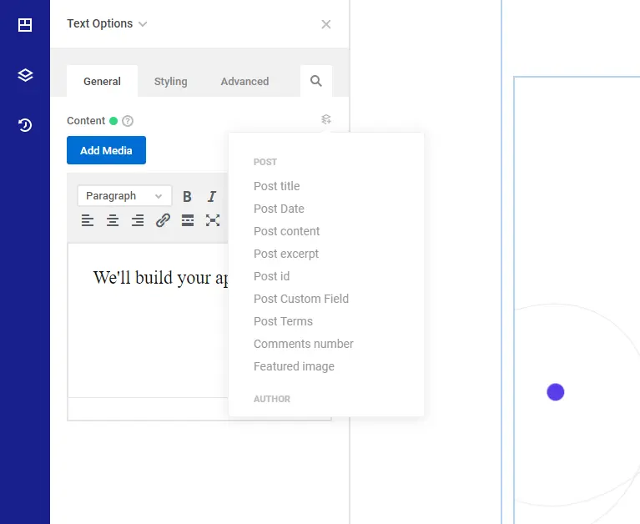Expand the Paragraph format dropdown
Viewport: 640px width, 524px height.
coord(124,196)
